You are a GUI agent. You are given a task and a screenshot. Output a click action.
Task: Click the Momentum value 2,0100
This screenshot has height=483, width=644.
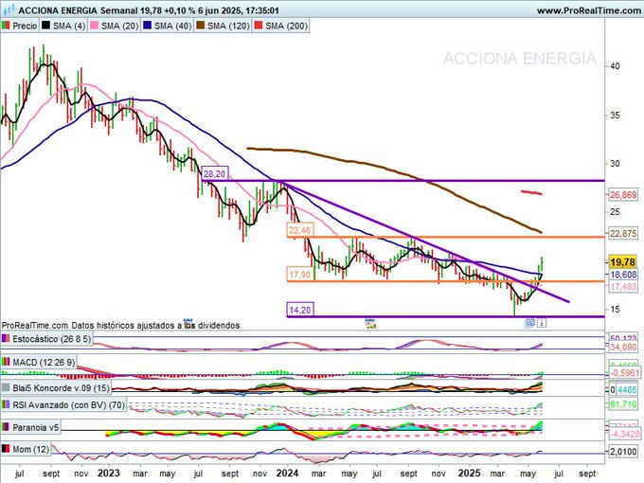click(x=623, y=452)
